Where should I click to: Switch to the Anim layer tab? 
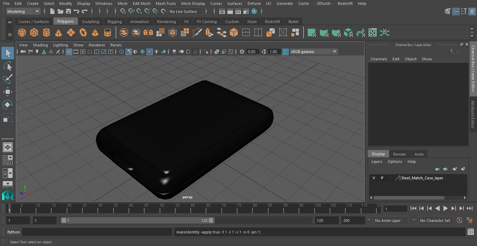[419, 154]
